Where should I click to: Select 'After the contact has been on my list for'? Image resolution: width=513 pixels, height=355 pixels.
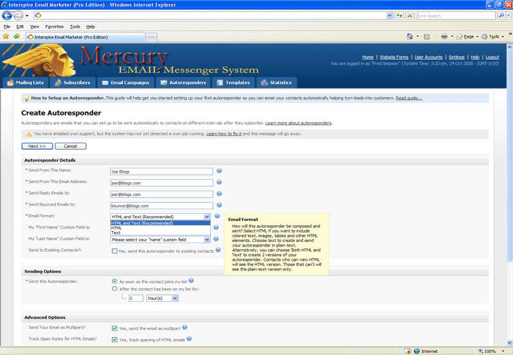[115, 289]
